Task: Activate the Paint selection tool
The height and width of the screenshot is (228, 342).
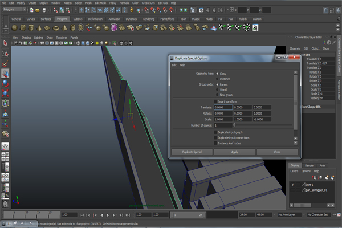Action: pyautogui.click(x=5, y=63)
